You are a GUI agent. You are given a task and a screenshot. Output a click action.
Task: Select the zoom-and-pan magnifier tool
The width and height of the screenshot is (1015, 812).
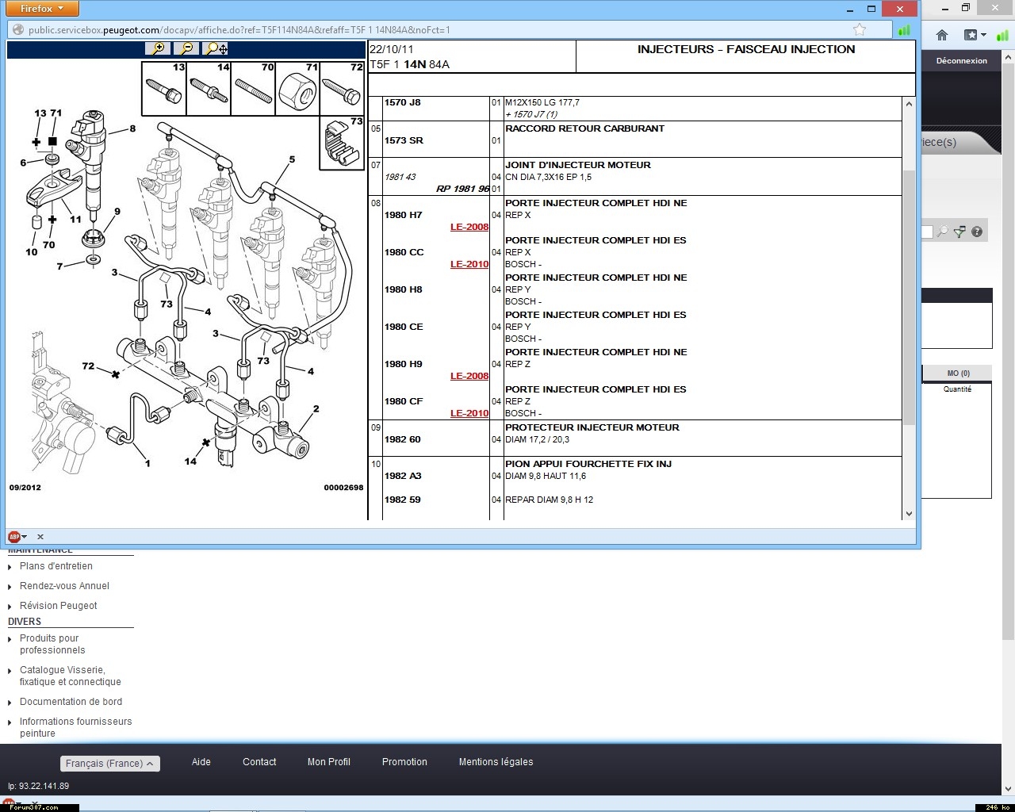[x=215, y=48]
